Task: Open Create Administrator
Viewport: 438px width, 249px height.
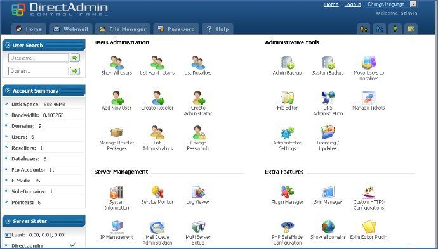Action: point(198,98)
